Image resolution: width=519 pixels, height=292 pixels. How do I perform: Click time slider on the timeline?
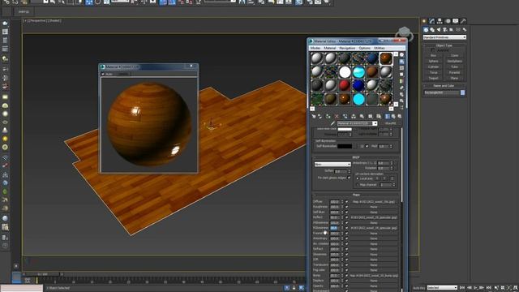click(x=42, y=274)
